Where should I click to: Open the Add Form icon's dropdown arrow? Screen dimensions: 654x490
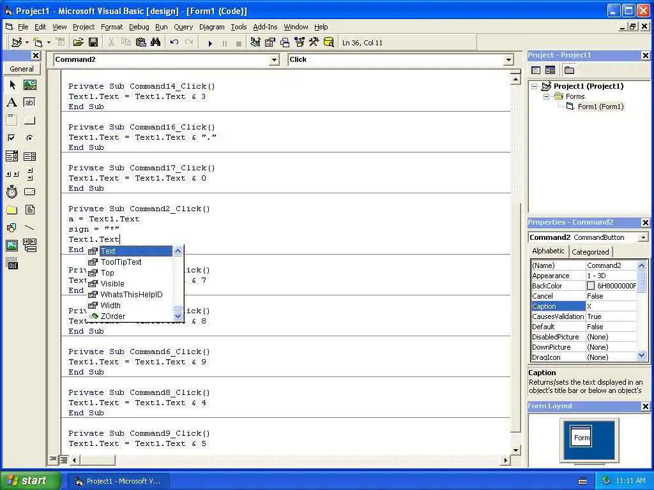(49, 43)
